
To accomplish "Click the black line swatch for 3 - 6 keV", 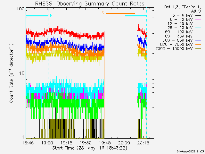I will point(198,15).
